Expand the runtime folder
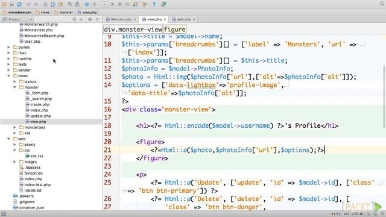386x217 pixels. click(x=8, y=58)
